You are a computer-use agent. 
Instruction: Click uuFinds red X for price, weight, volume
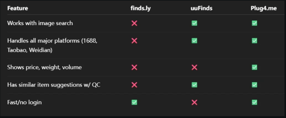(x=194, y=67)
